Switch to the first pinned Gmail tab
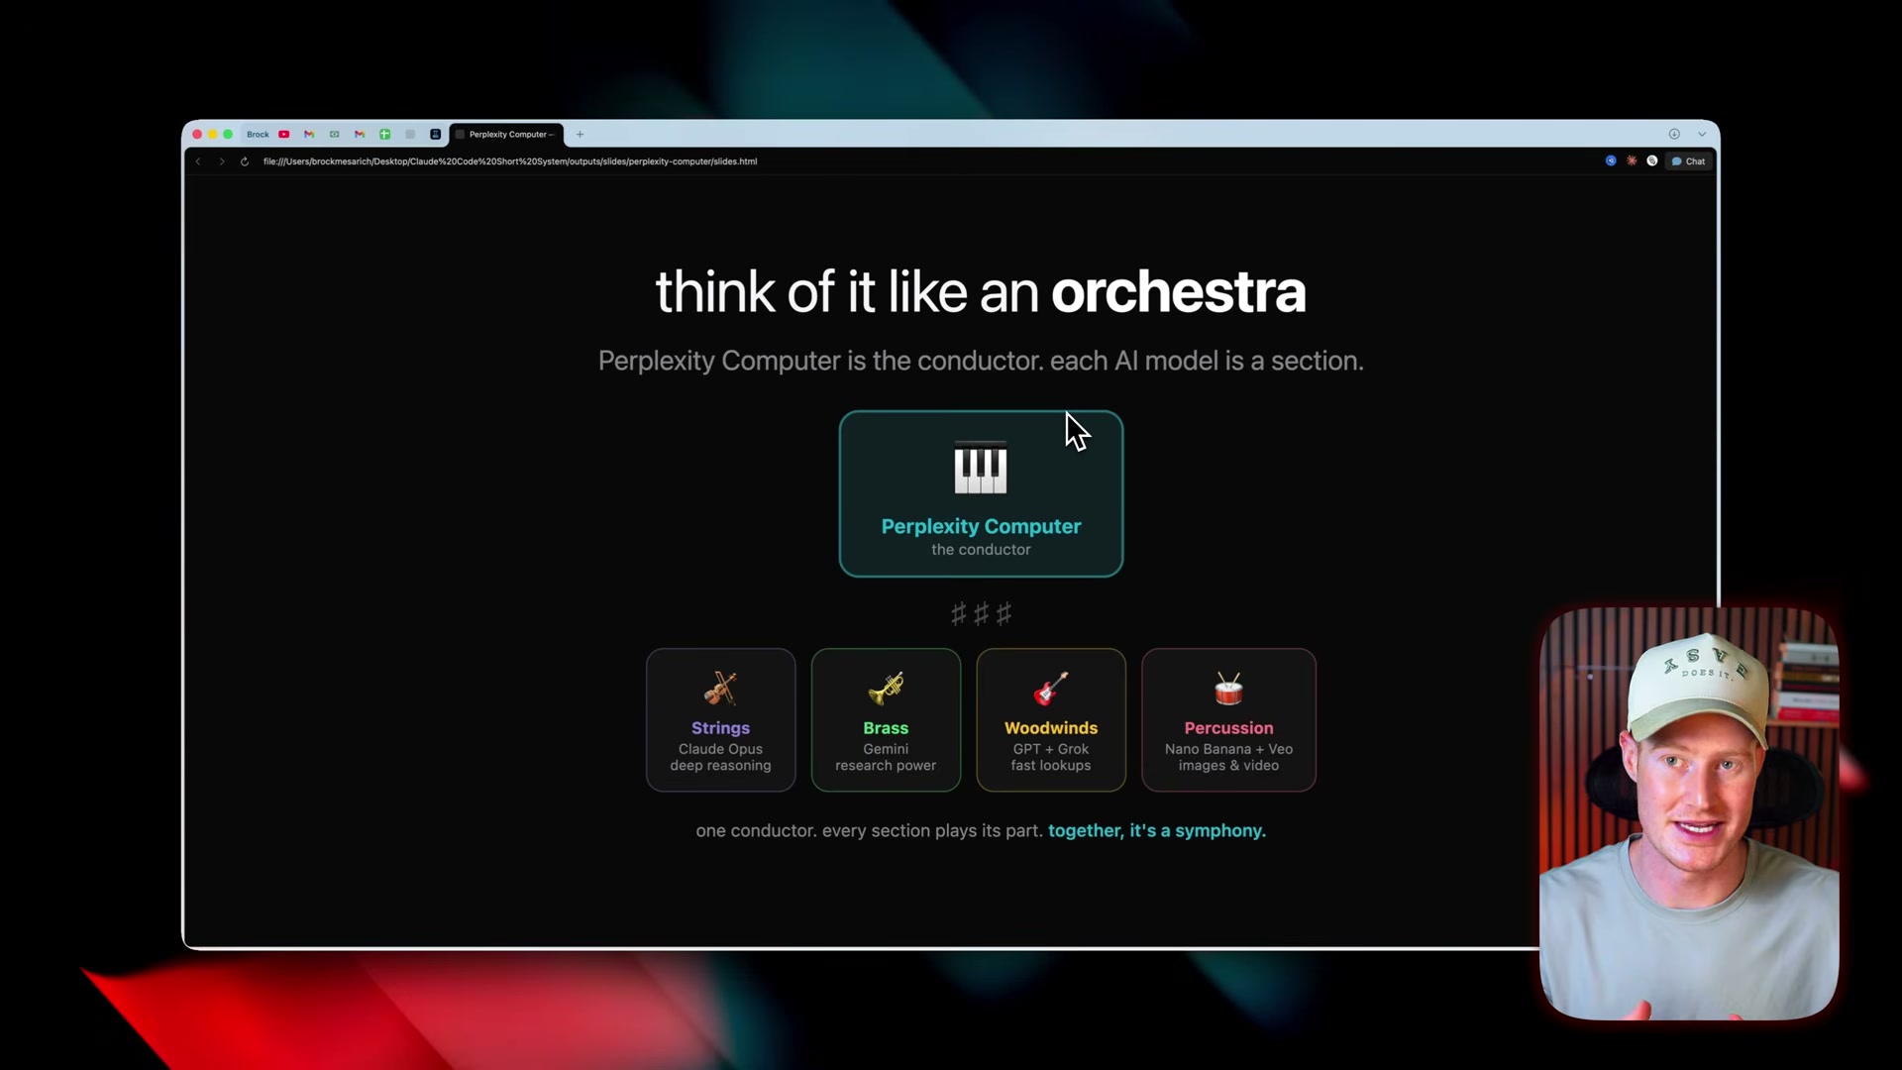 [309, 135]
